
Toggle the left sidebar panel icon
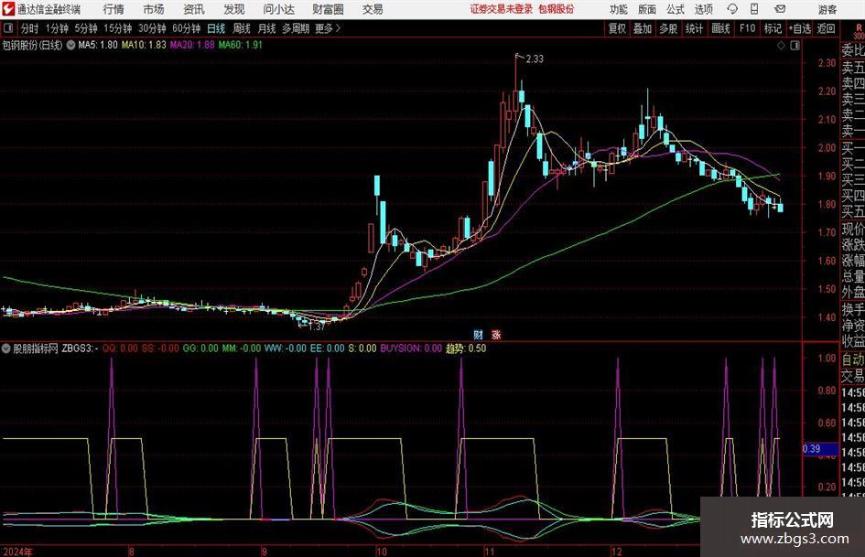pyautogui.click(x=8, y=28)
